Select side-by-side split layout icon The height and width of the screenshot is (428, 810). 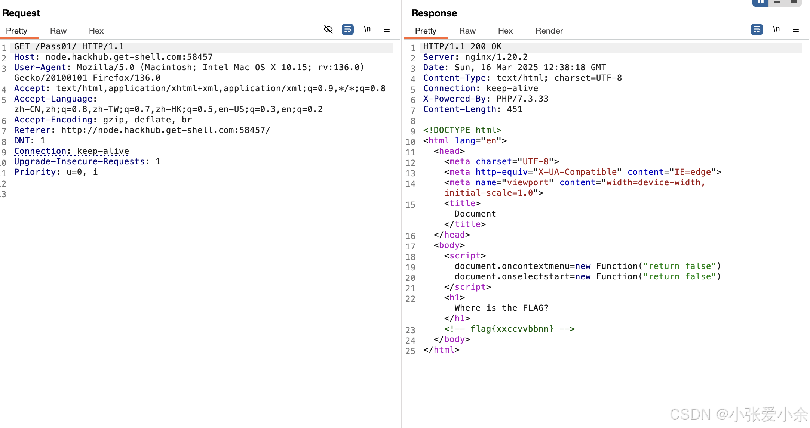pyautogui.click(x=760, y=2)
